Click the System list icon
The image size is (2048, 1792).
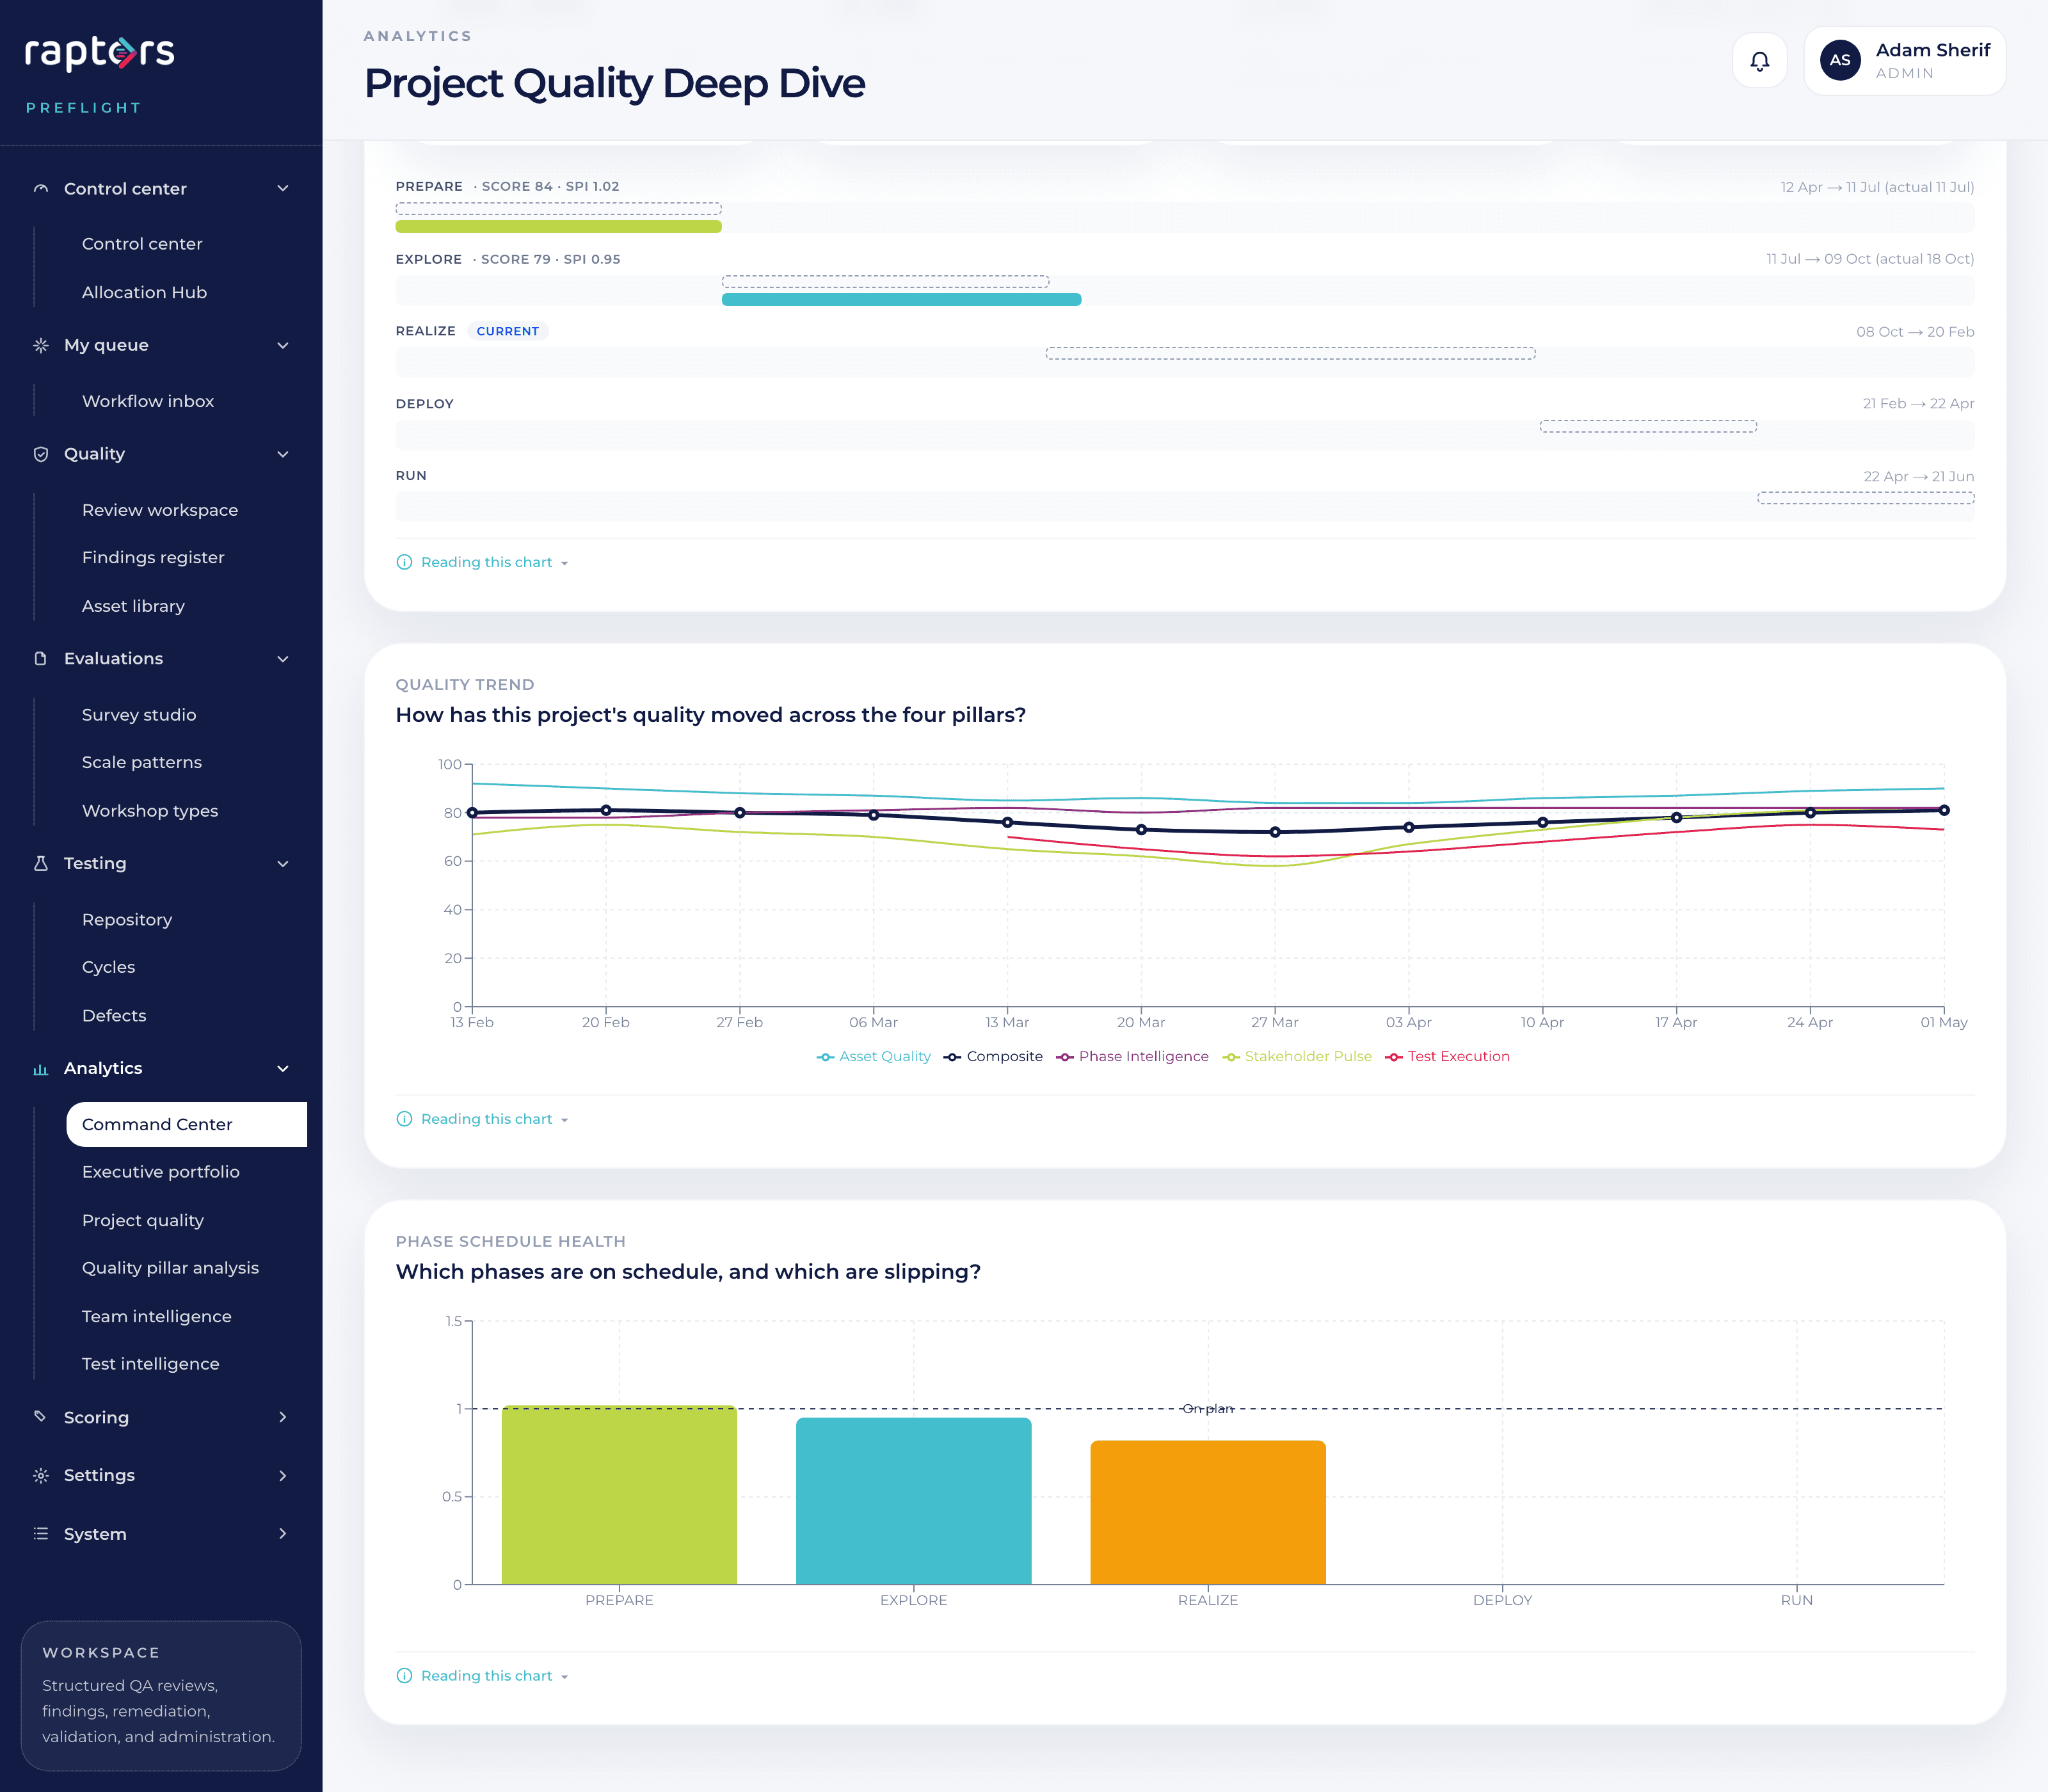pos(41,1534)
